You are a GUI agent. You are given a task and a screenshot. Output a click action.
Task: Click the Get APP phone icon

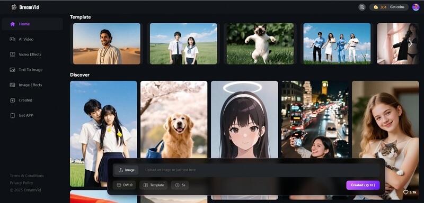[12, 115]
